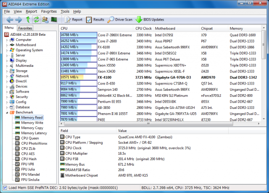This screenshot has width=269, height=193.
Task: Click the Software tree icon
Action: click(12, 92)
